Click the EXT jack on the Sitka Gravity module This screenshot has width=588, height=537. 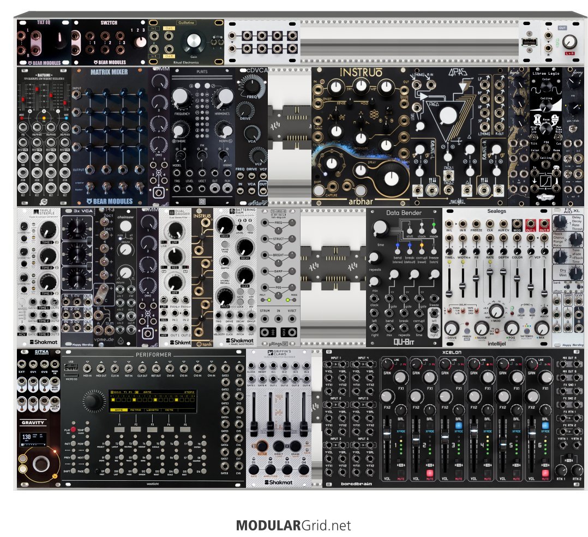click(x=22, y=365)
